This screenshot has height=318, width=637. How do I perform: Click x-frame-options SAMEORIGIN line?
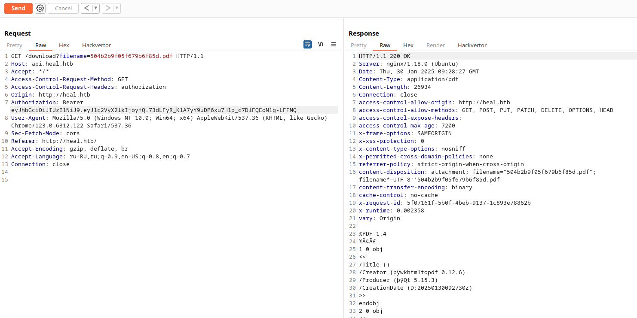pos(405,133)
